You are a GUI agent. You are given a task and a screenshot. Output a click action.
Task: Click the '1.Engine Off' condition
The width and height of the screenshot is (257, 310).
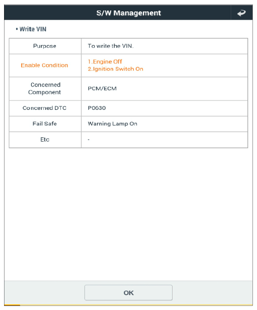point(105,61)
